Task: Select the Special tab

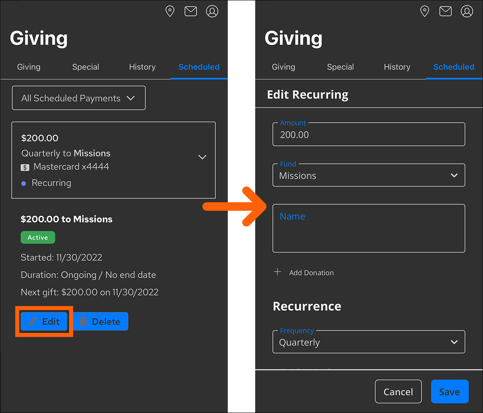Action: tap(86, 67)
